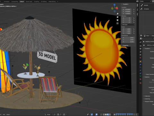Open the World properties tab
The height and width of the screenshot is (116, 154).
coord(141,58)
